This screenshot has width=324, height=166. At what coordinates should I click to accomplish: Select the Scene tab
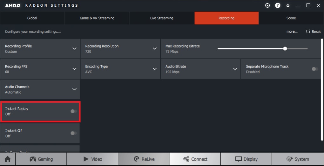291,18
